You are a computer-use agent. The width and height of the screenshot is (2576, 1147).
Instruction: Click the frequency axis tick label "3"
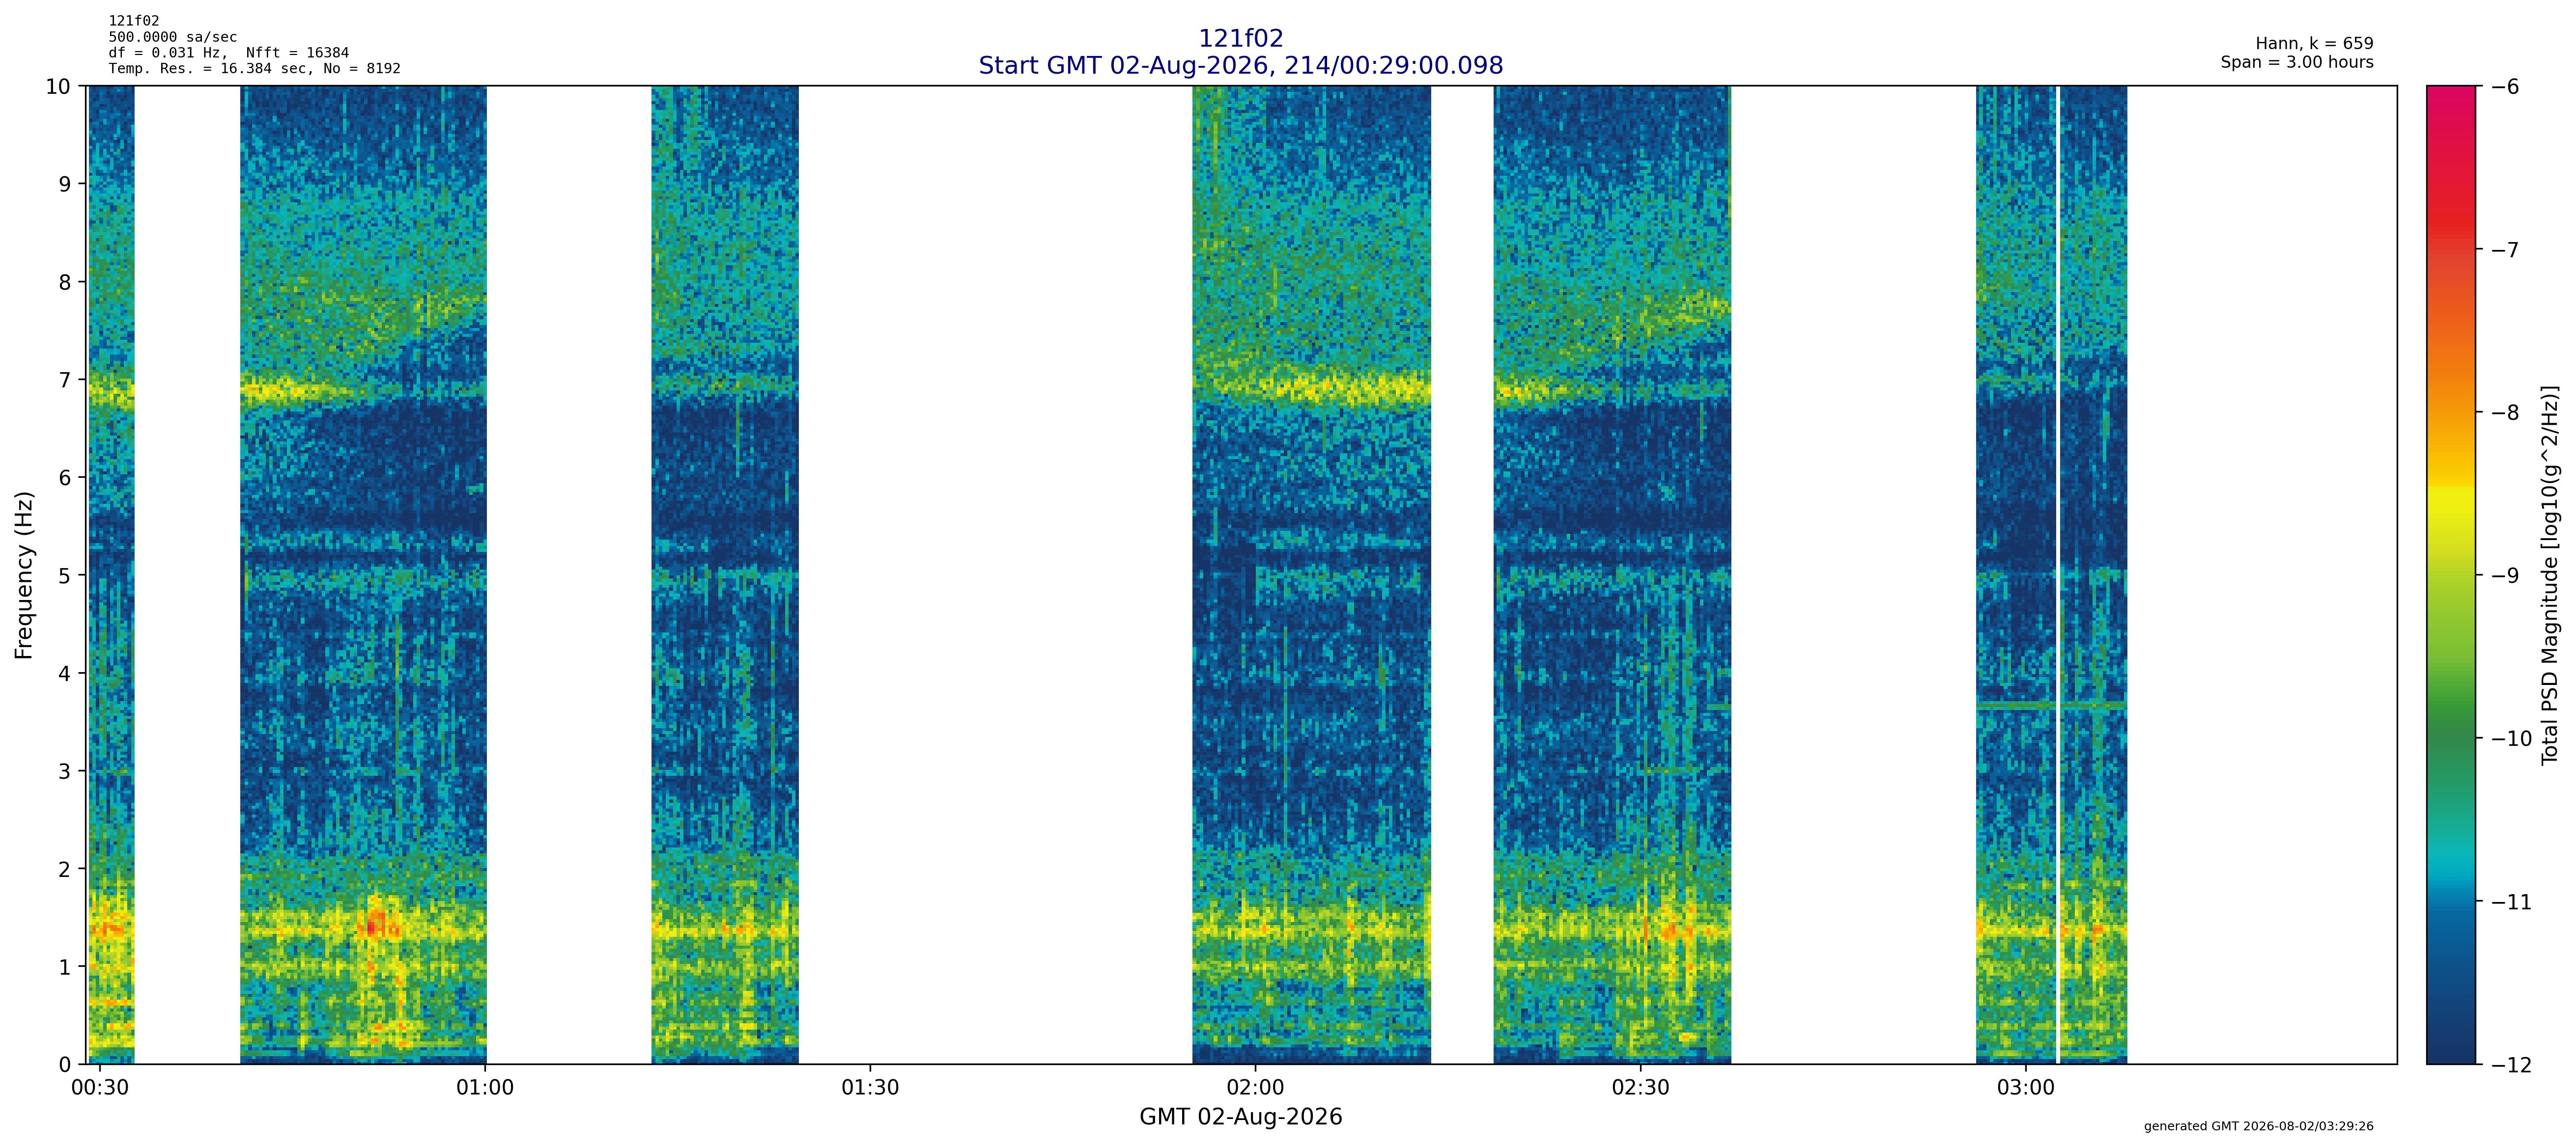pyautogui.click(x=65, y=771)
